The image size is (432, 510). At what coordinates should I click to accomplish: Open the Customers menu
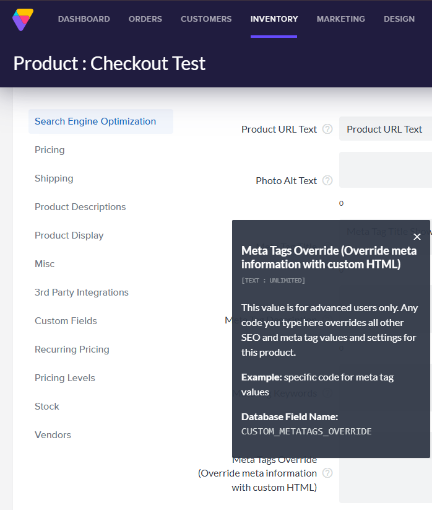tap(206, 19)
